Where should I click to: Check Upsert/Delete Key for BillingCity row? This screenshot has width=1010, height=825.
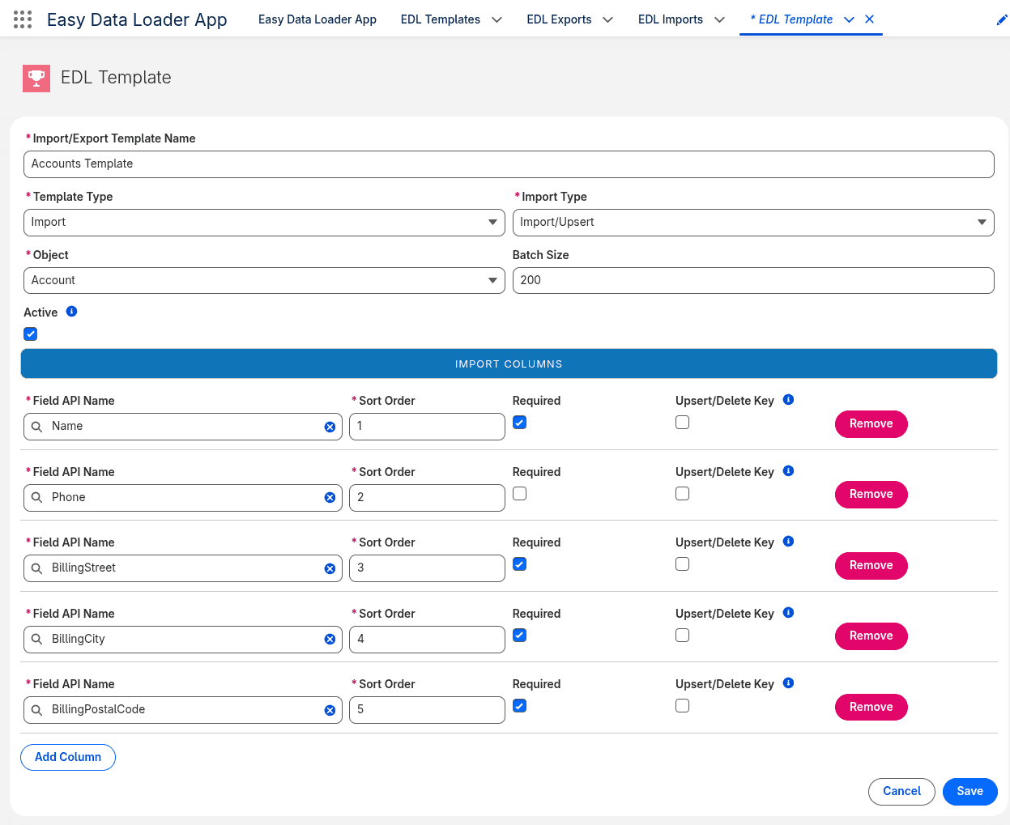pyautogui.click(x=683, y=636)
